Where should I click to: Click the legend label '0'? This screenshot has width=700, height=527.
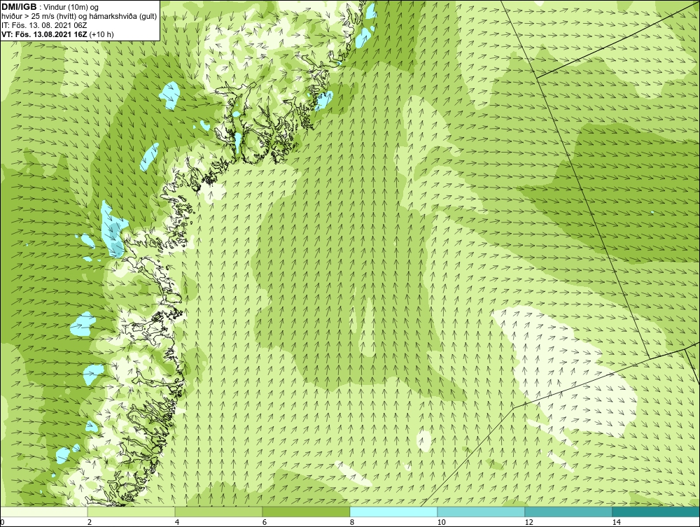(2, 522)
